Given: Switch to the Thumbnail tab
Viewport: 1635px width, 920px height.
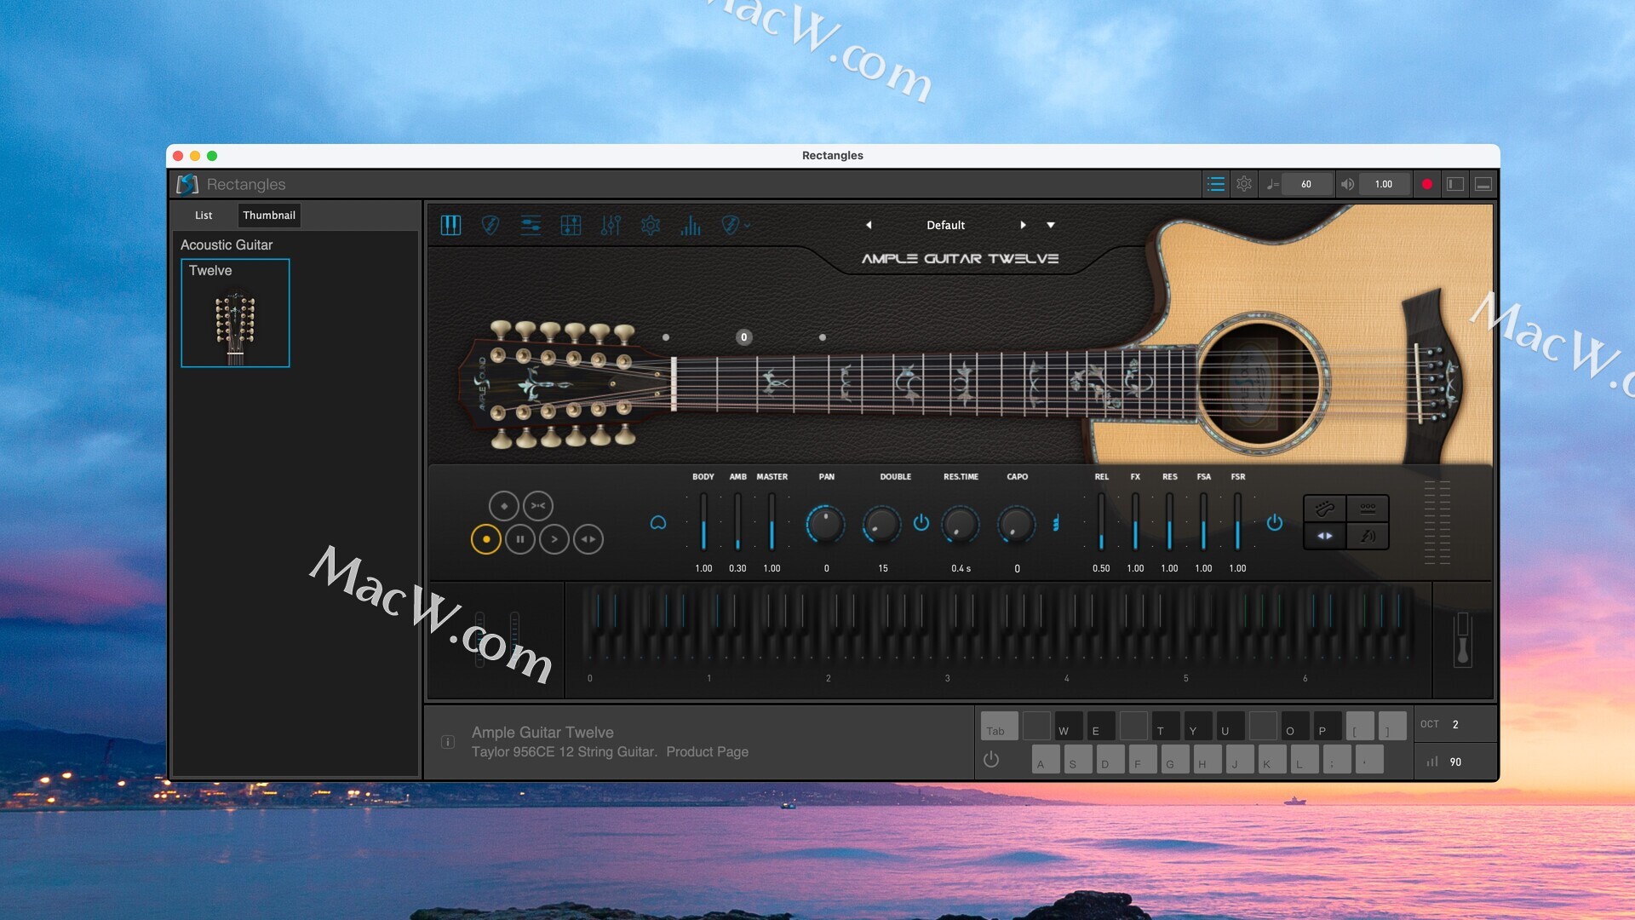Looking at the screenshot, I should pyautogui.click(x=269, y=216).
